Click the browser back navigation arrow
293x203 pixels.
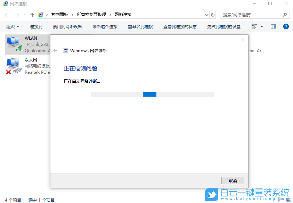coord(6,15)
